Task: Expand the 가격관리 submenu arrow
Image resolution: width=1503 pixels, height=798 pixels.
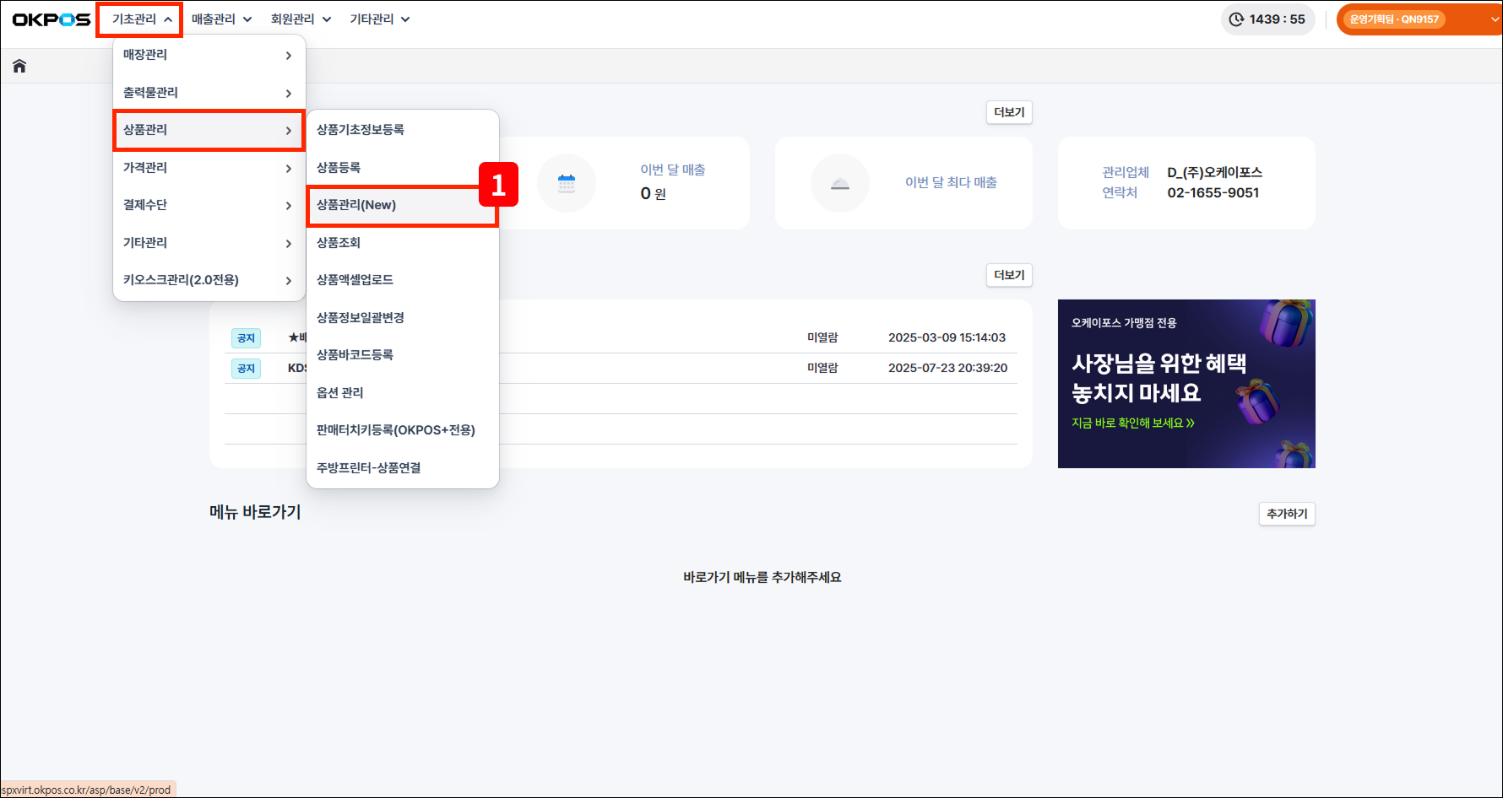Action: (x=288, y=168)
